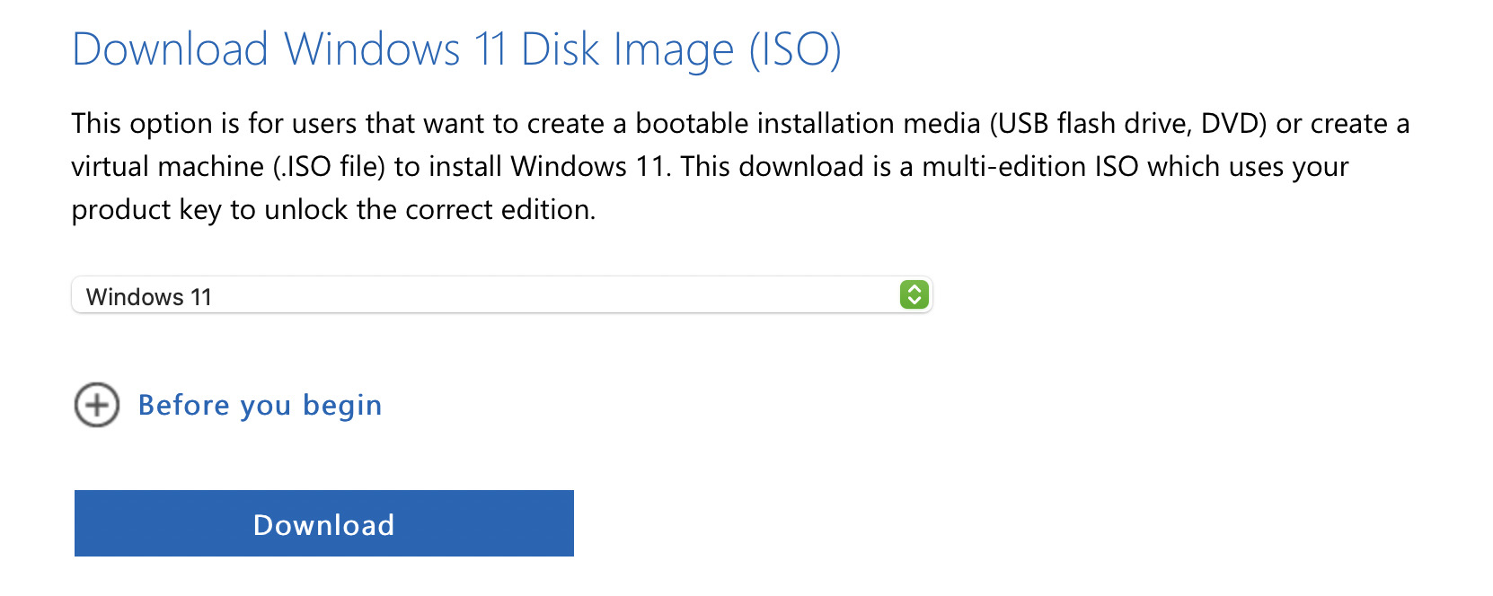Click the word "begin" in the expander link
Viewport: 1493px width, 596px height.
(x=342, y=406)
